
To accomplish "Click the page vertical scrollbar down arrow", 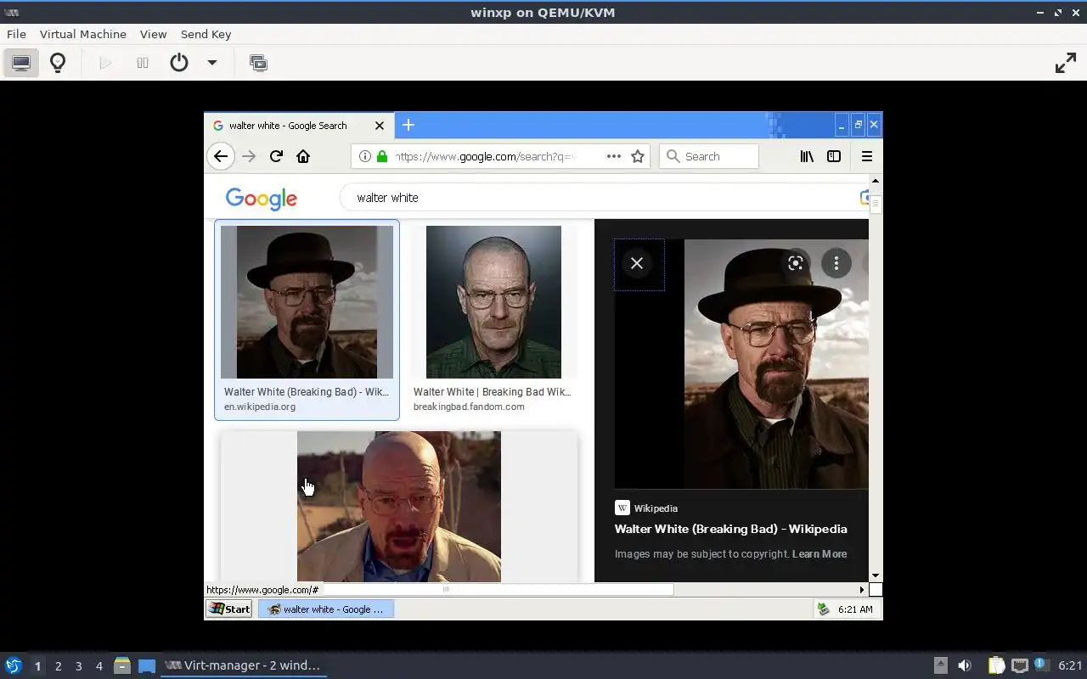I will [876, 576].
